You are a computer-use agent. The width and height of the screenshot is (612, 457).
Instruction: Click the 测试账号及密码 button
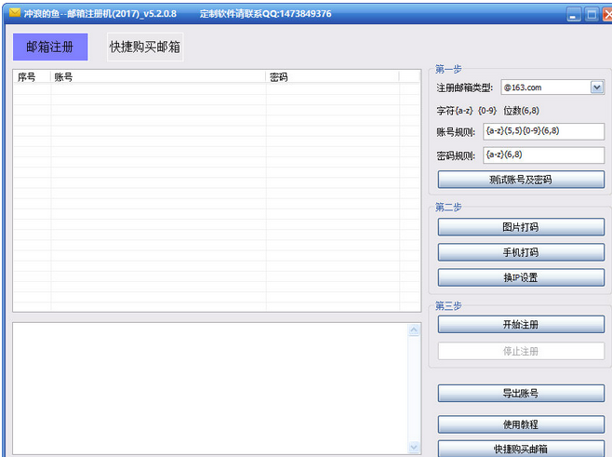coord(521,180)
